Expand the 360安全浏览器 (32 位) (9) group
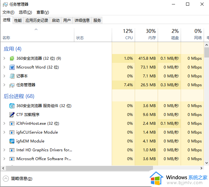 [4, 58]
